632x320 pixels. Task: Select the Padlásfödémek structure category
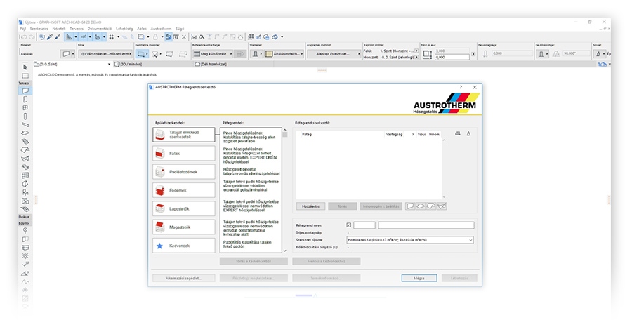click(x=184, y=172)
